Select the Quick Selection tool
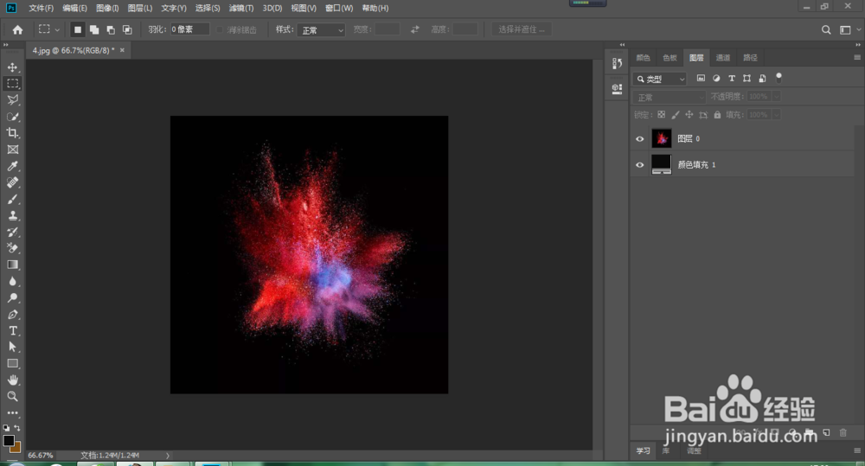Screen dimensions: 865x466 (13, 117)
